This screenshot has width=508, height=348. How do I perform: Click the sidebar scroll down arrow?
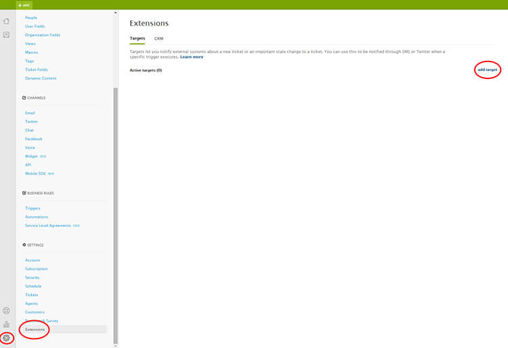[116, 346]
